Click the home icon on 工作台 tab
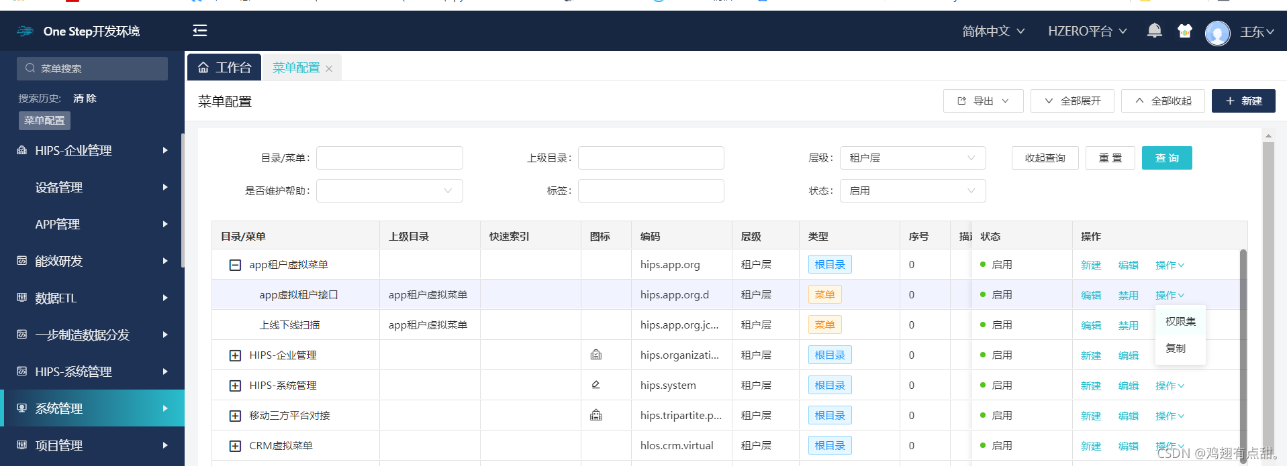This screenshot has width=1287, height=466. point(203,68)
